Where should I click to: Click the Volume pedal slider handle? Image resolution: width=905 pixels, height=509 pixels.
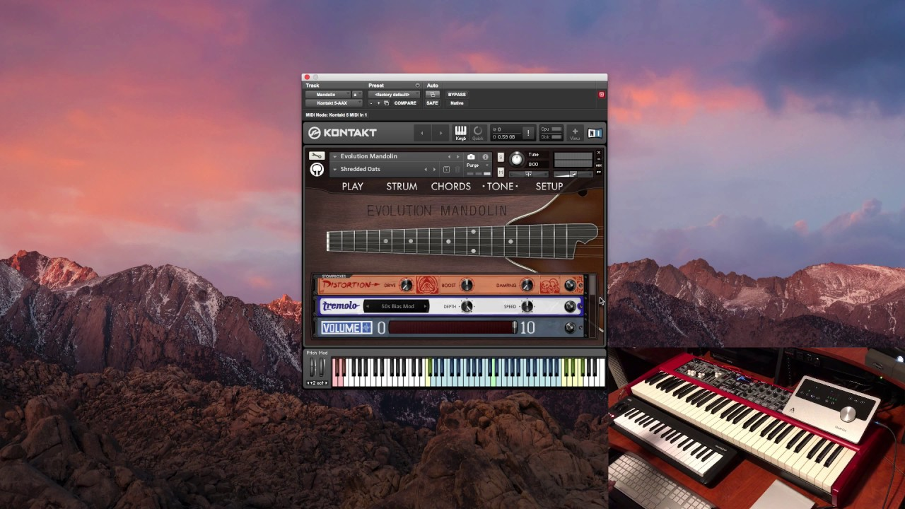(x=515, y=327)
